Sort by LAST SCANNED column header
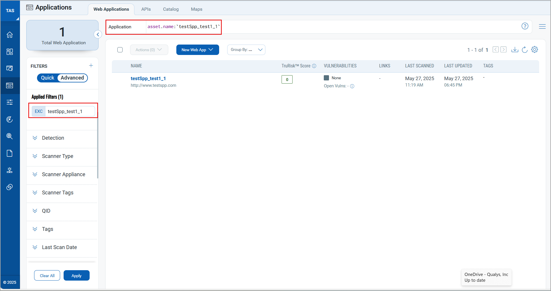This screenshot has height=291, width=551. tap(419, 66)
